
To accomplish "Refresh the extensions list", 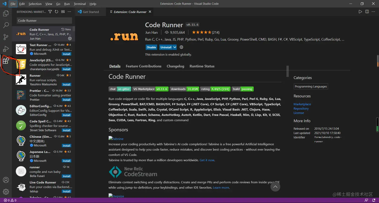I will [56, 12].
